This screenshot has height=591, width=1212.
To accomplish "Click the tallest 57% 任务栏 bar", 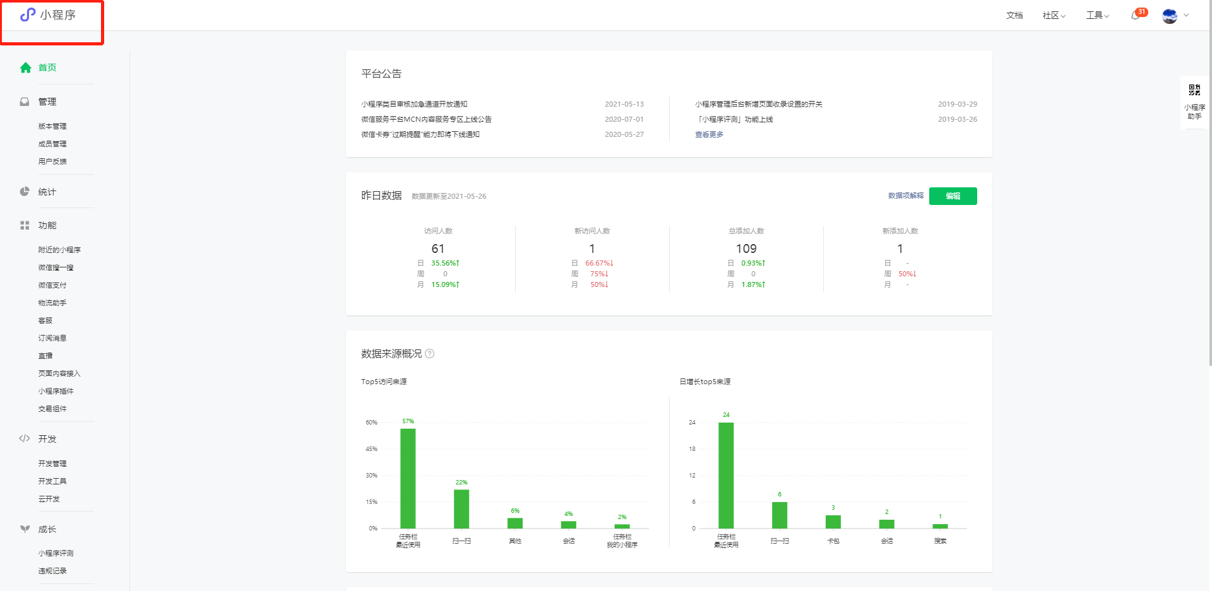I will click(408, 478).
